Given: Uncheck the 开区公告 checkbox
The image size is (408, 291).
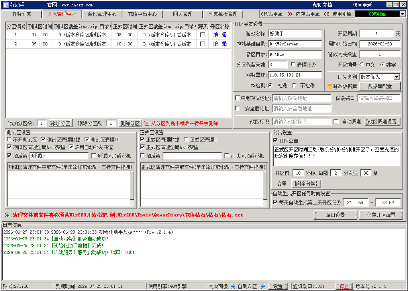Looking at the screenshot, I should coord(276,141).
